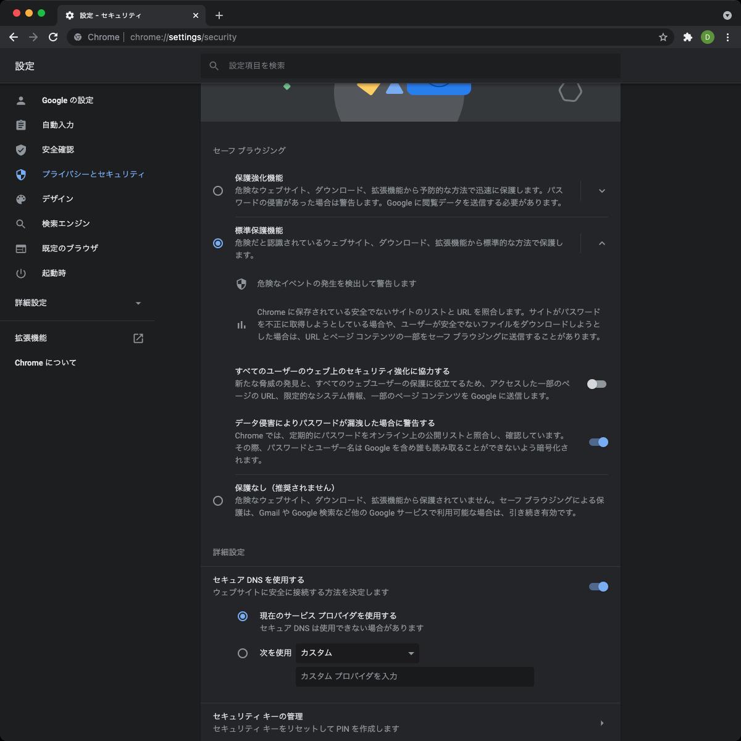Select 現在のサービス プロバイダを使用する radio
Viewport: 741px width, 741px height.
click(x=243, y=616)
